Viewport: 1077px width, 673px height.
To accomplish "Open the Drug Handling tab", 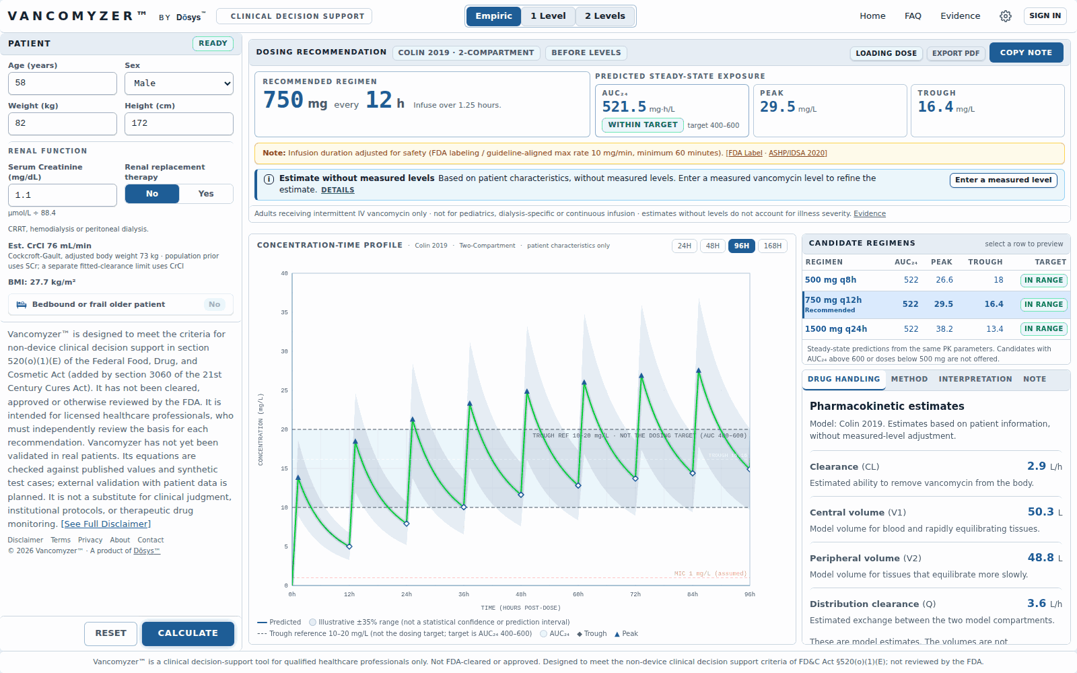I will pos(843,380).
